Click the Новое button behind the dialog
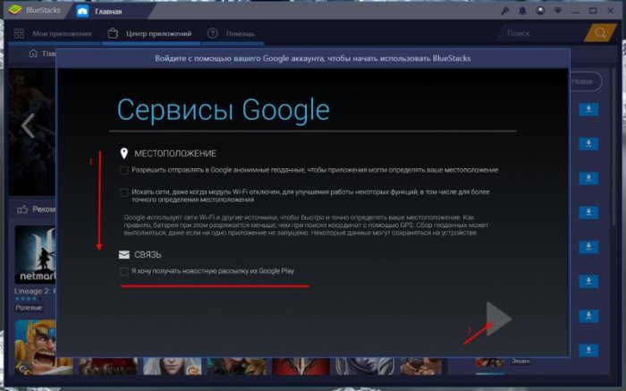This screenshot has width=626, height=391. (582, 81)
